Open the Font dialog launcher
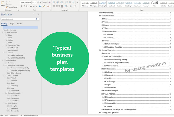The width and height of the screenshot is (174, 117). point(51,10)
